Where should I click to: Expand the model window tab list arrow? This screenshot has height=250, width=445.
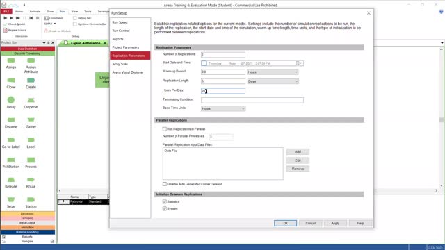[442, 43]
